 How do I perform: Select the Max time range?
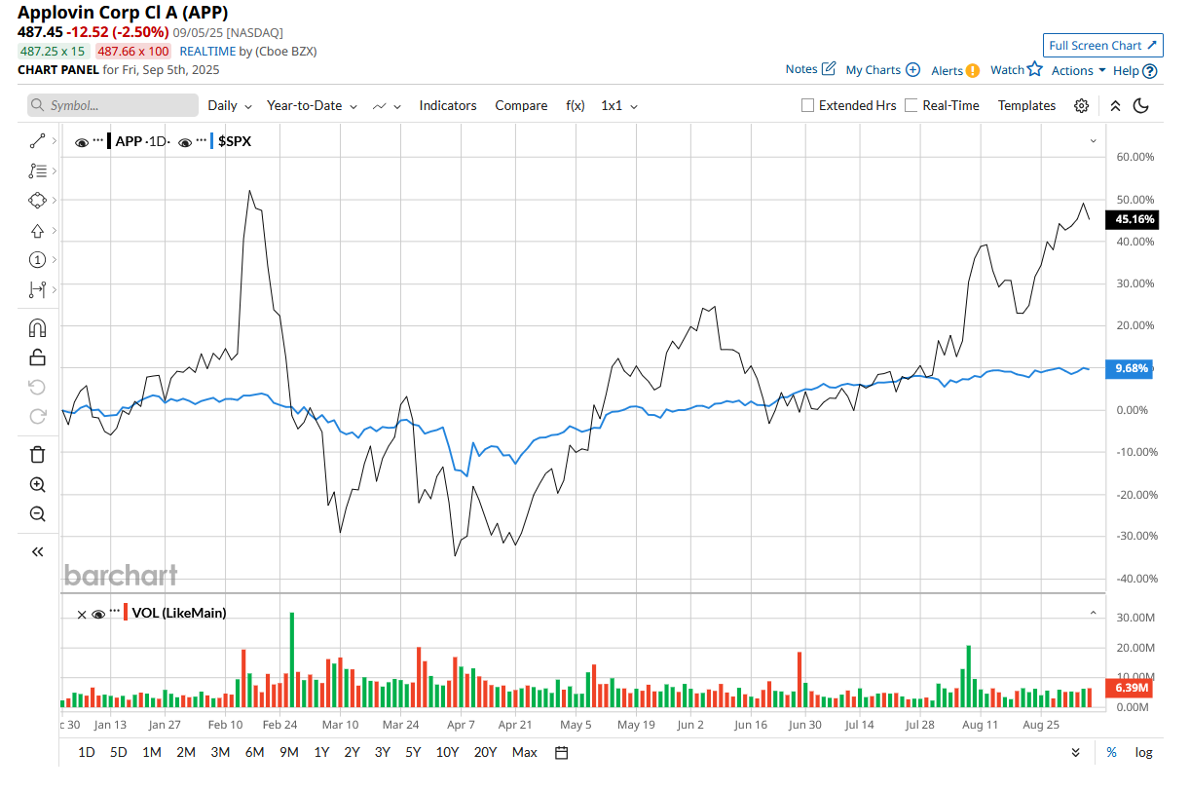(x=524, y=752)
